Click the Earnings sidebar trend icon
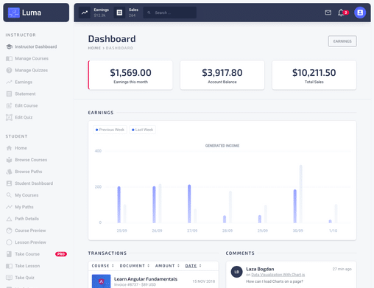 [x=9, y=82]
